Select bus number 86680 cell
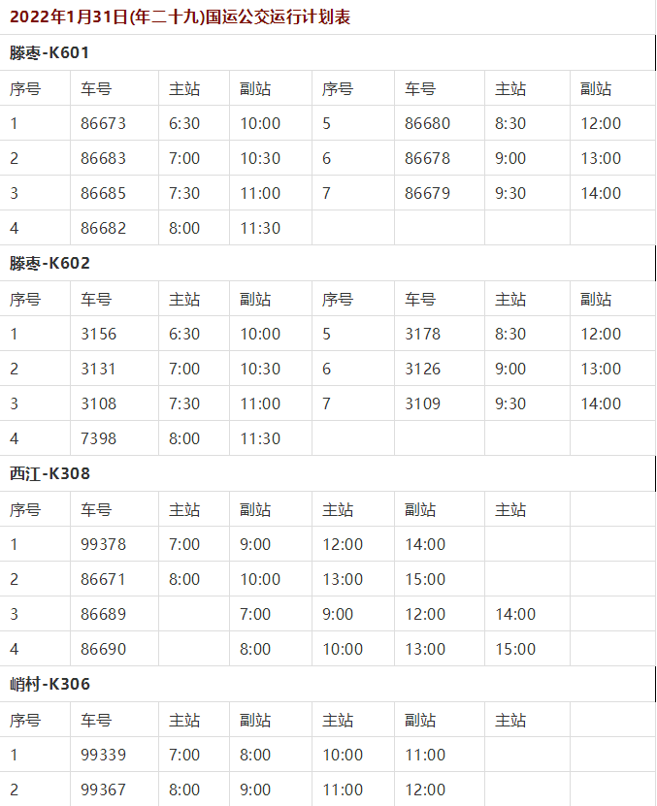The image size is (657, 806). tap(427, 123)
